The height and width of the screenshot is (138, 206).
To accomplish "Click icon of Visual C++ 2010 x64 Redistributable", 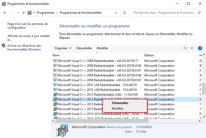I will point(55,85).
